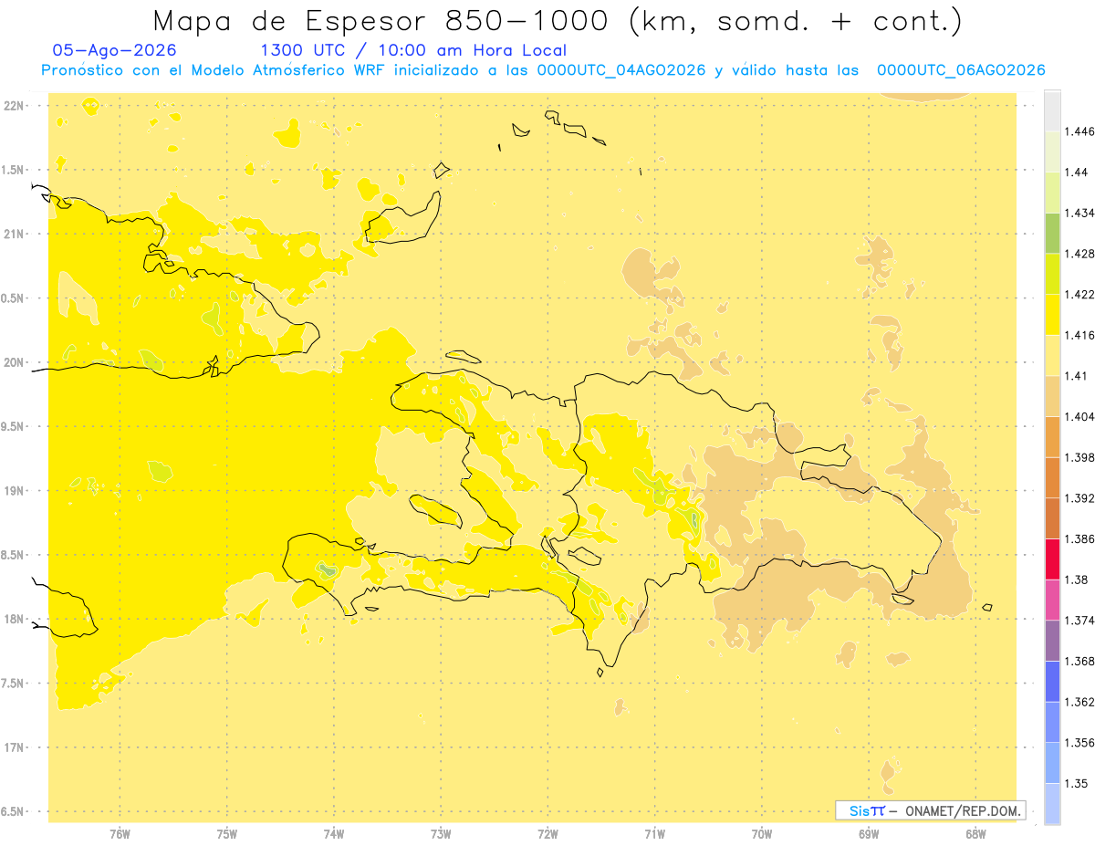Click the '1.386' legend value
Image resolution: width=1095 pixels, height=846 pixels.
tap(1079, 538)
